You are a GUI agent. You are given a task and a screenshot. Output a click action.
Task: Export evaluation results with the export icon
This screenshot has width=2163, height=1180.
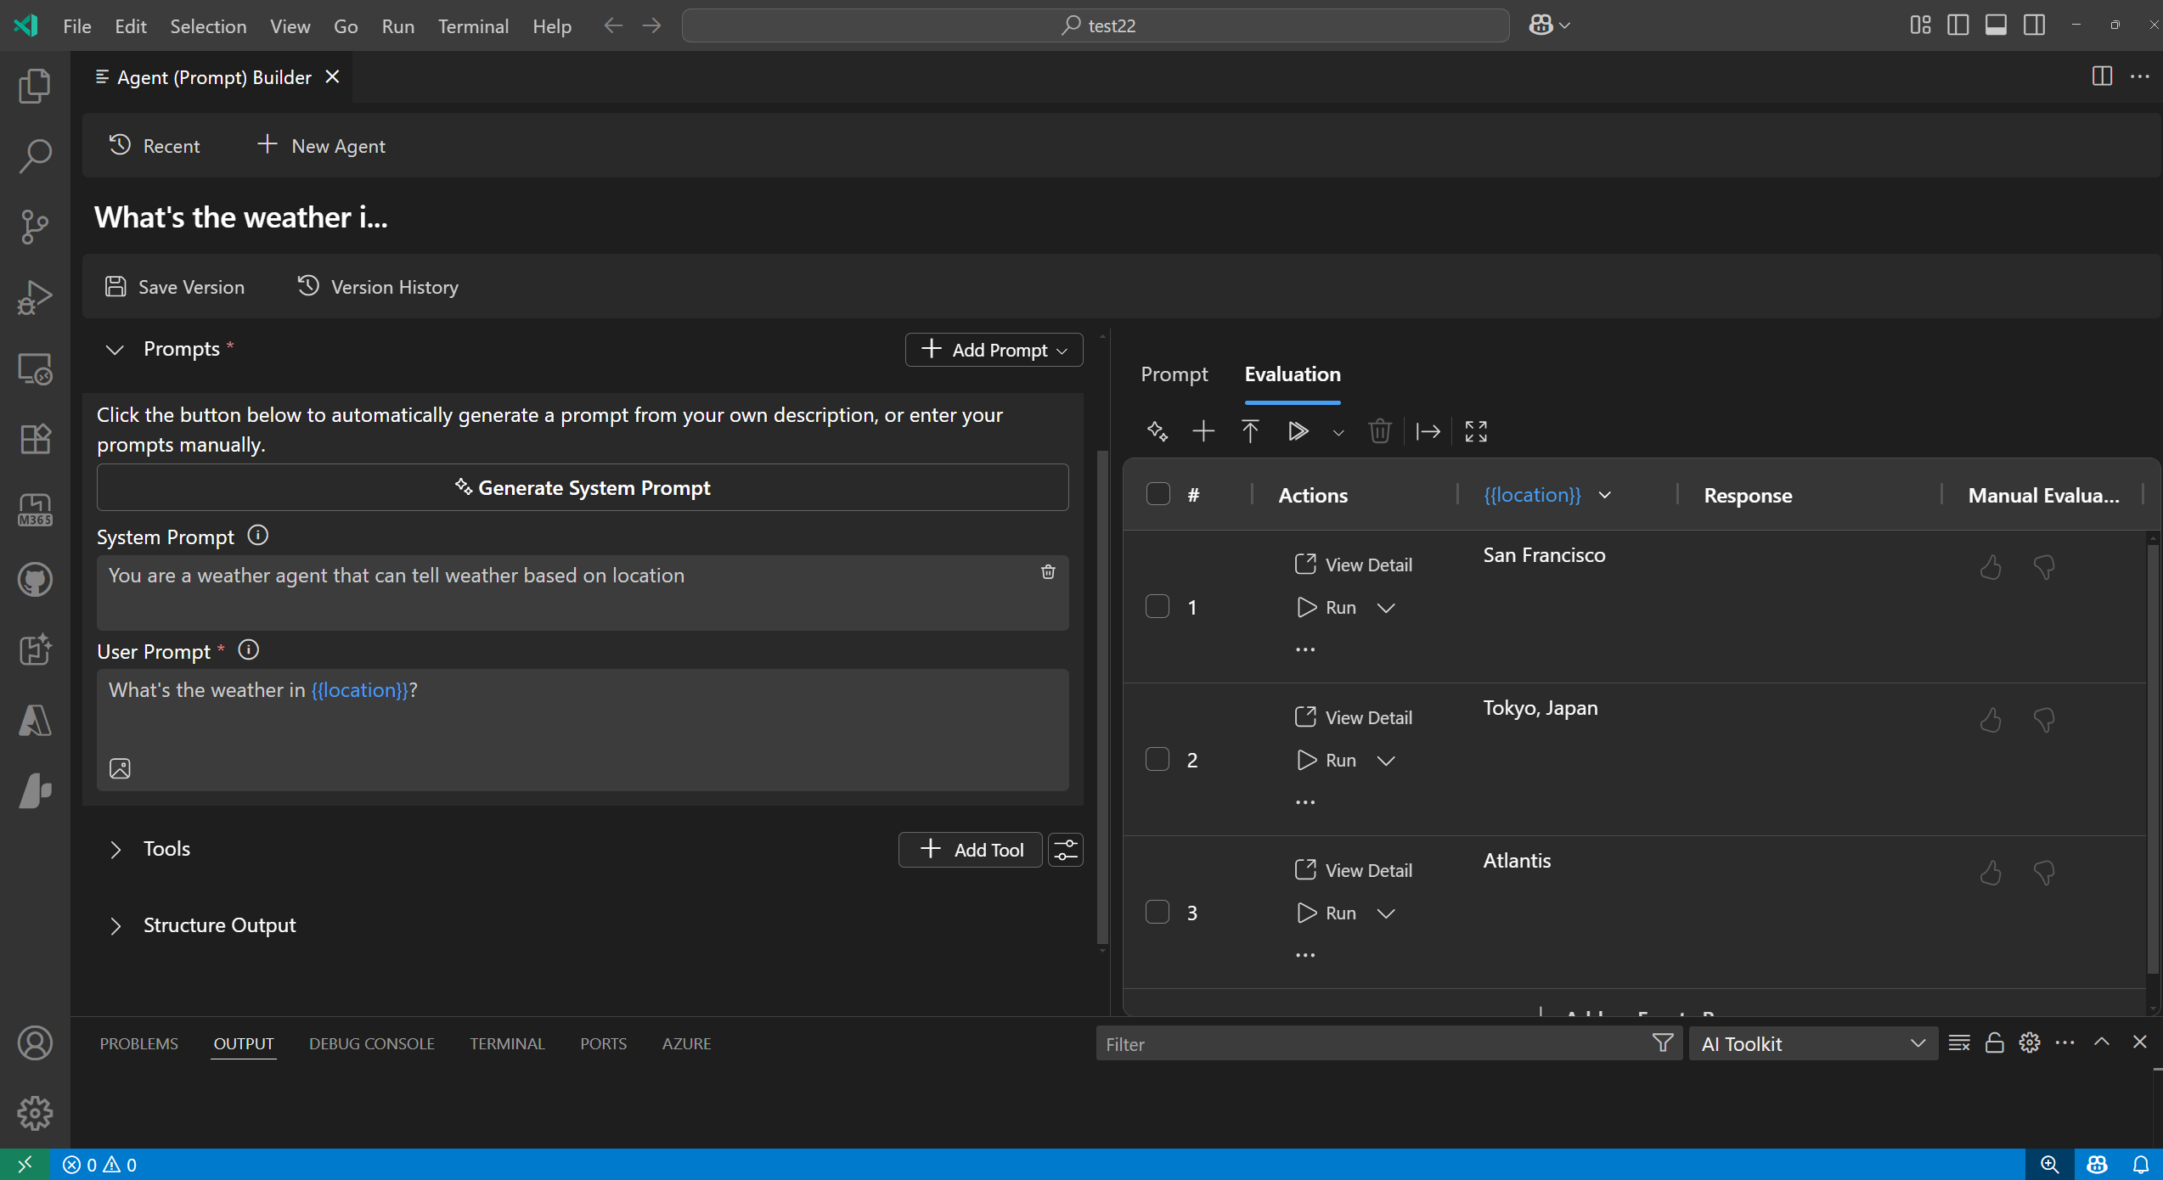pos(1429,431)
